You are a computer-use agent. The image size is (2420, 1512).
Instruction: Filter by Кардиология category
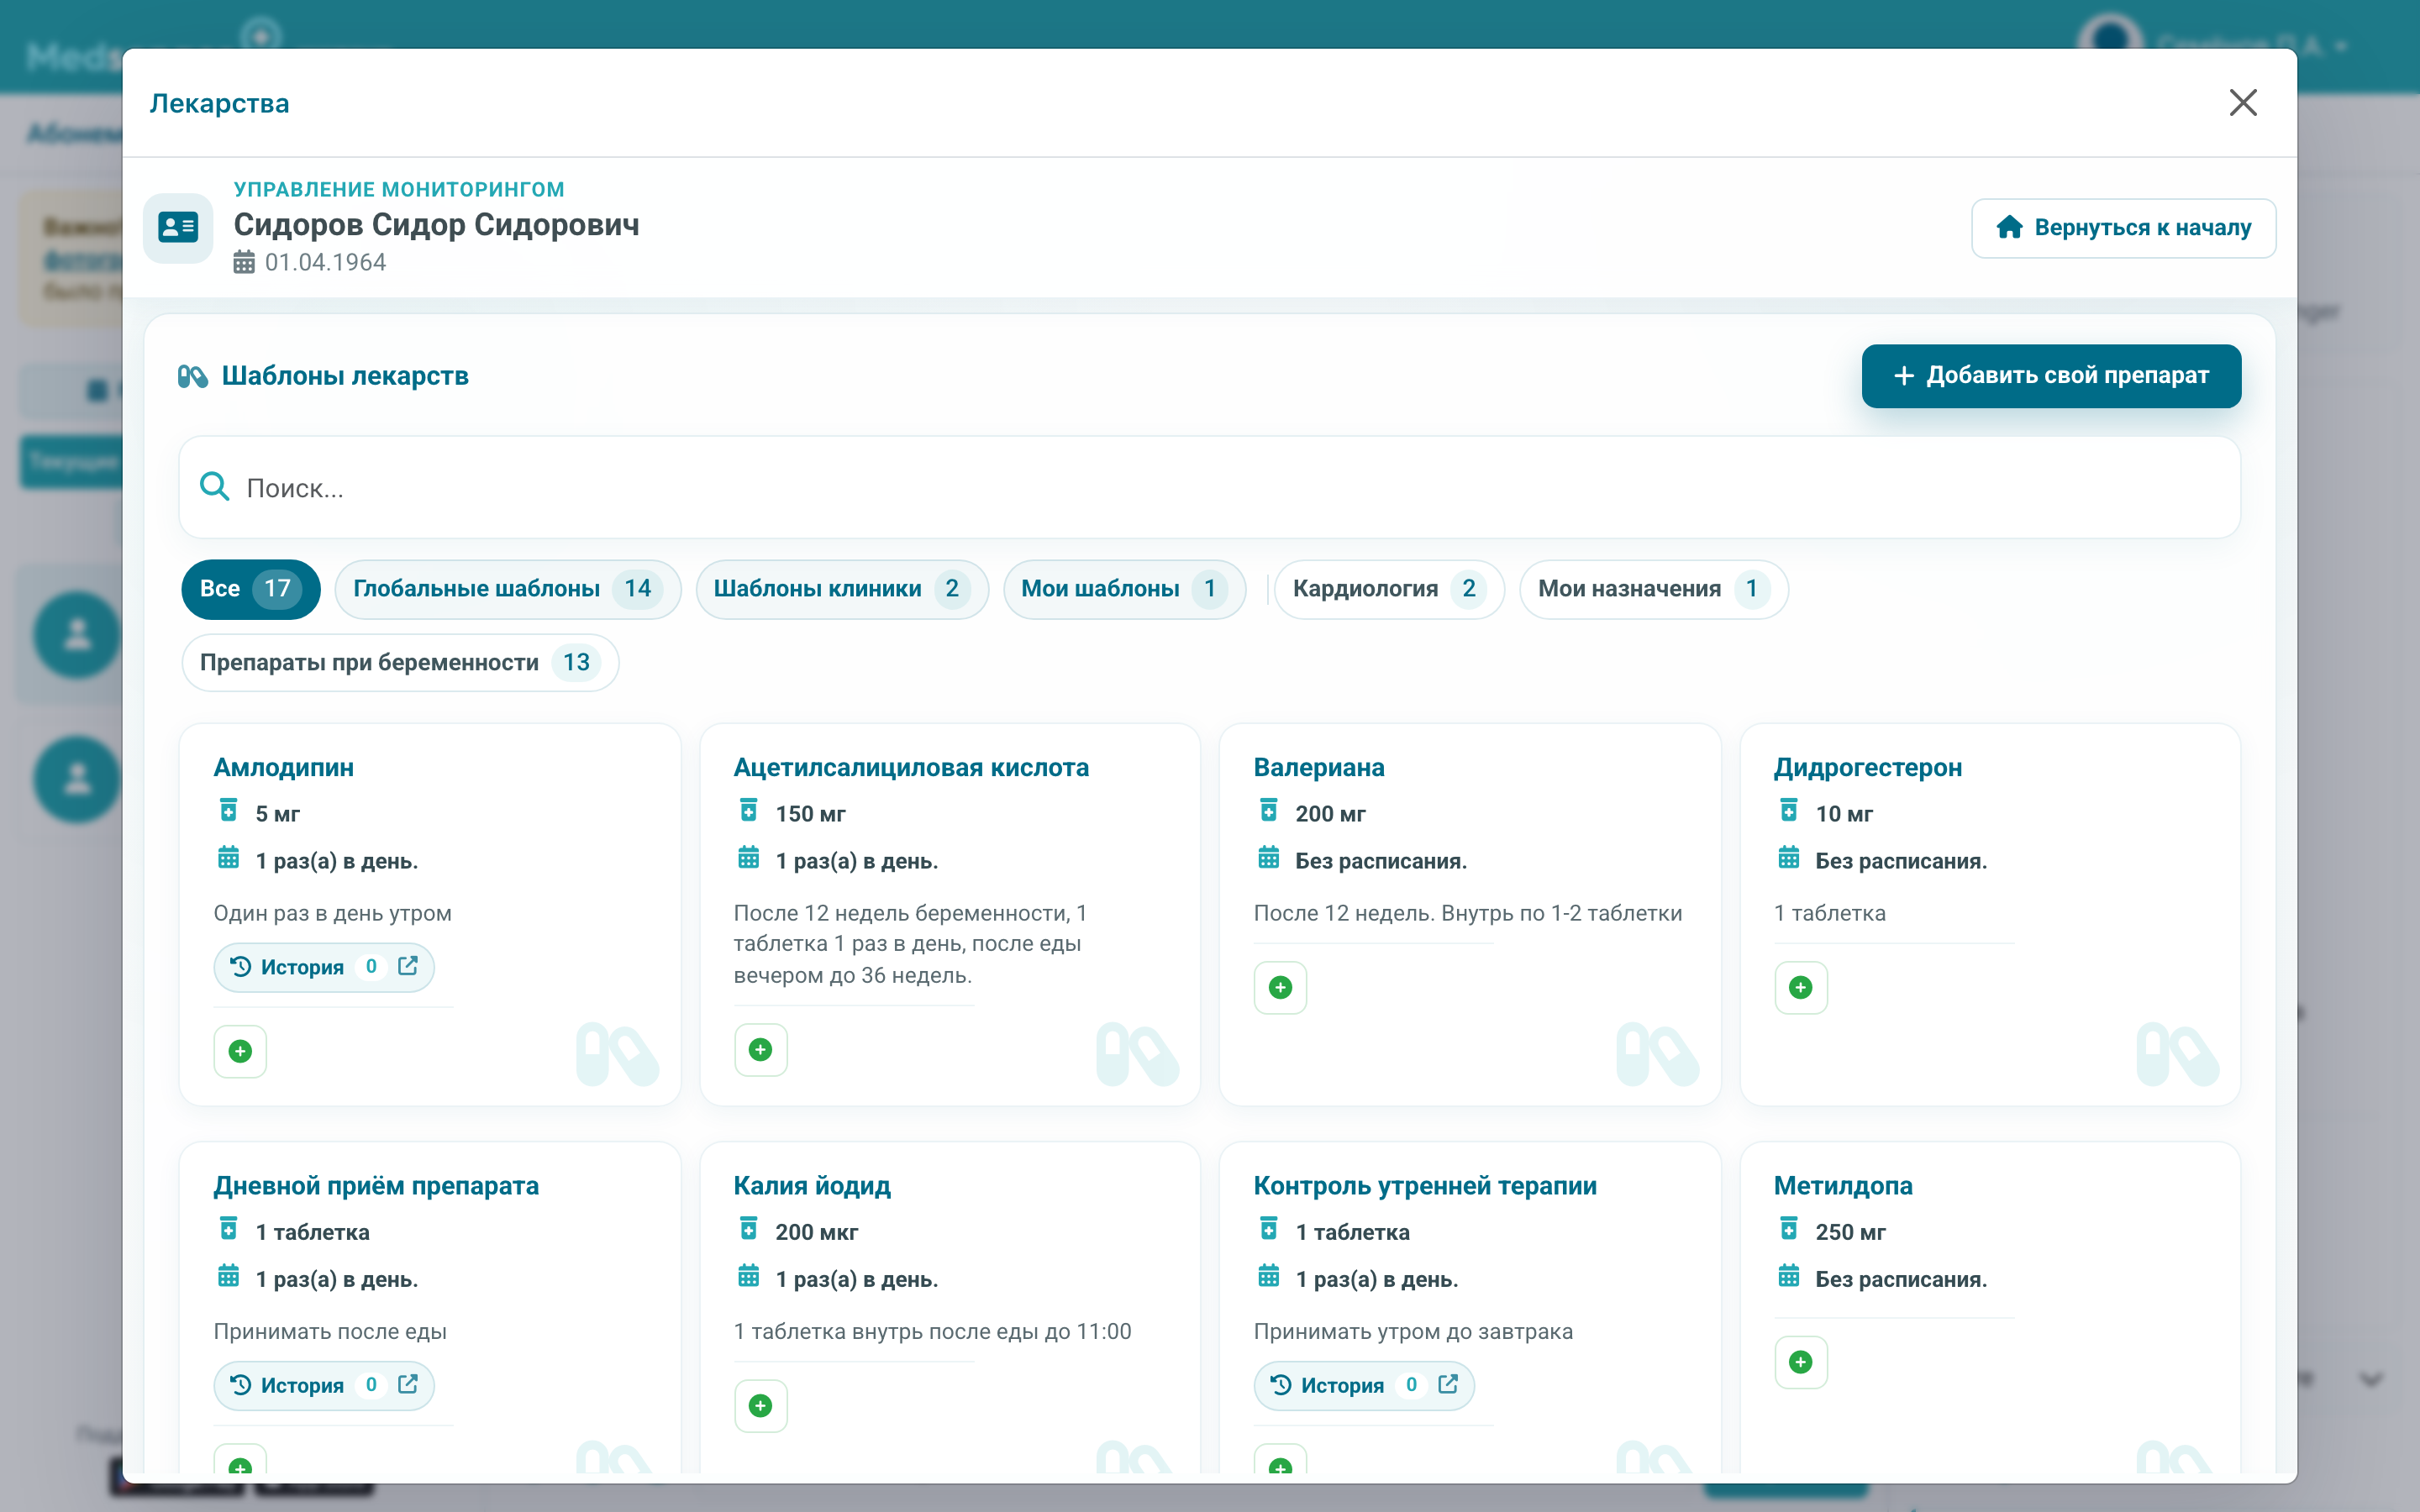coord(1389,589)
